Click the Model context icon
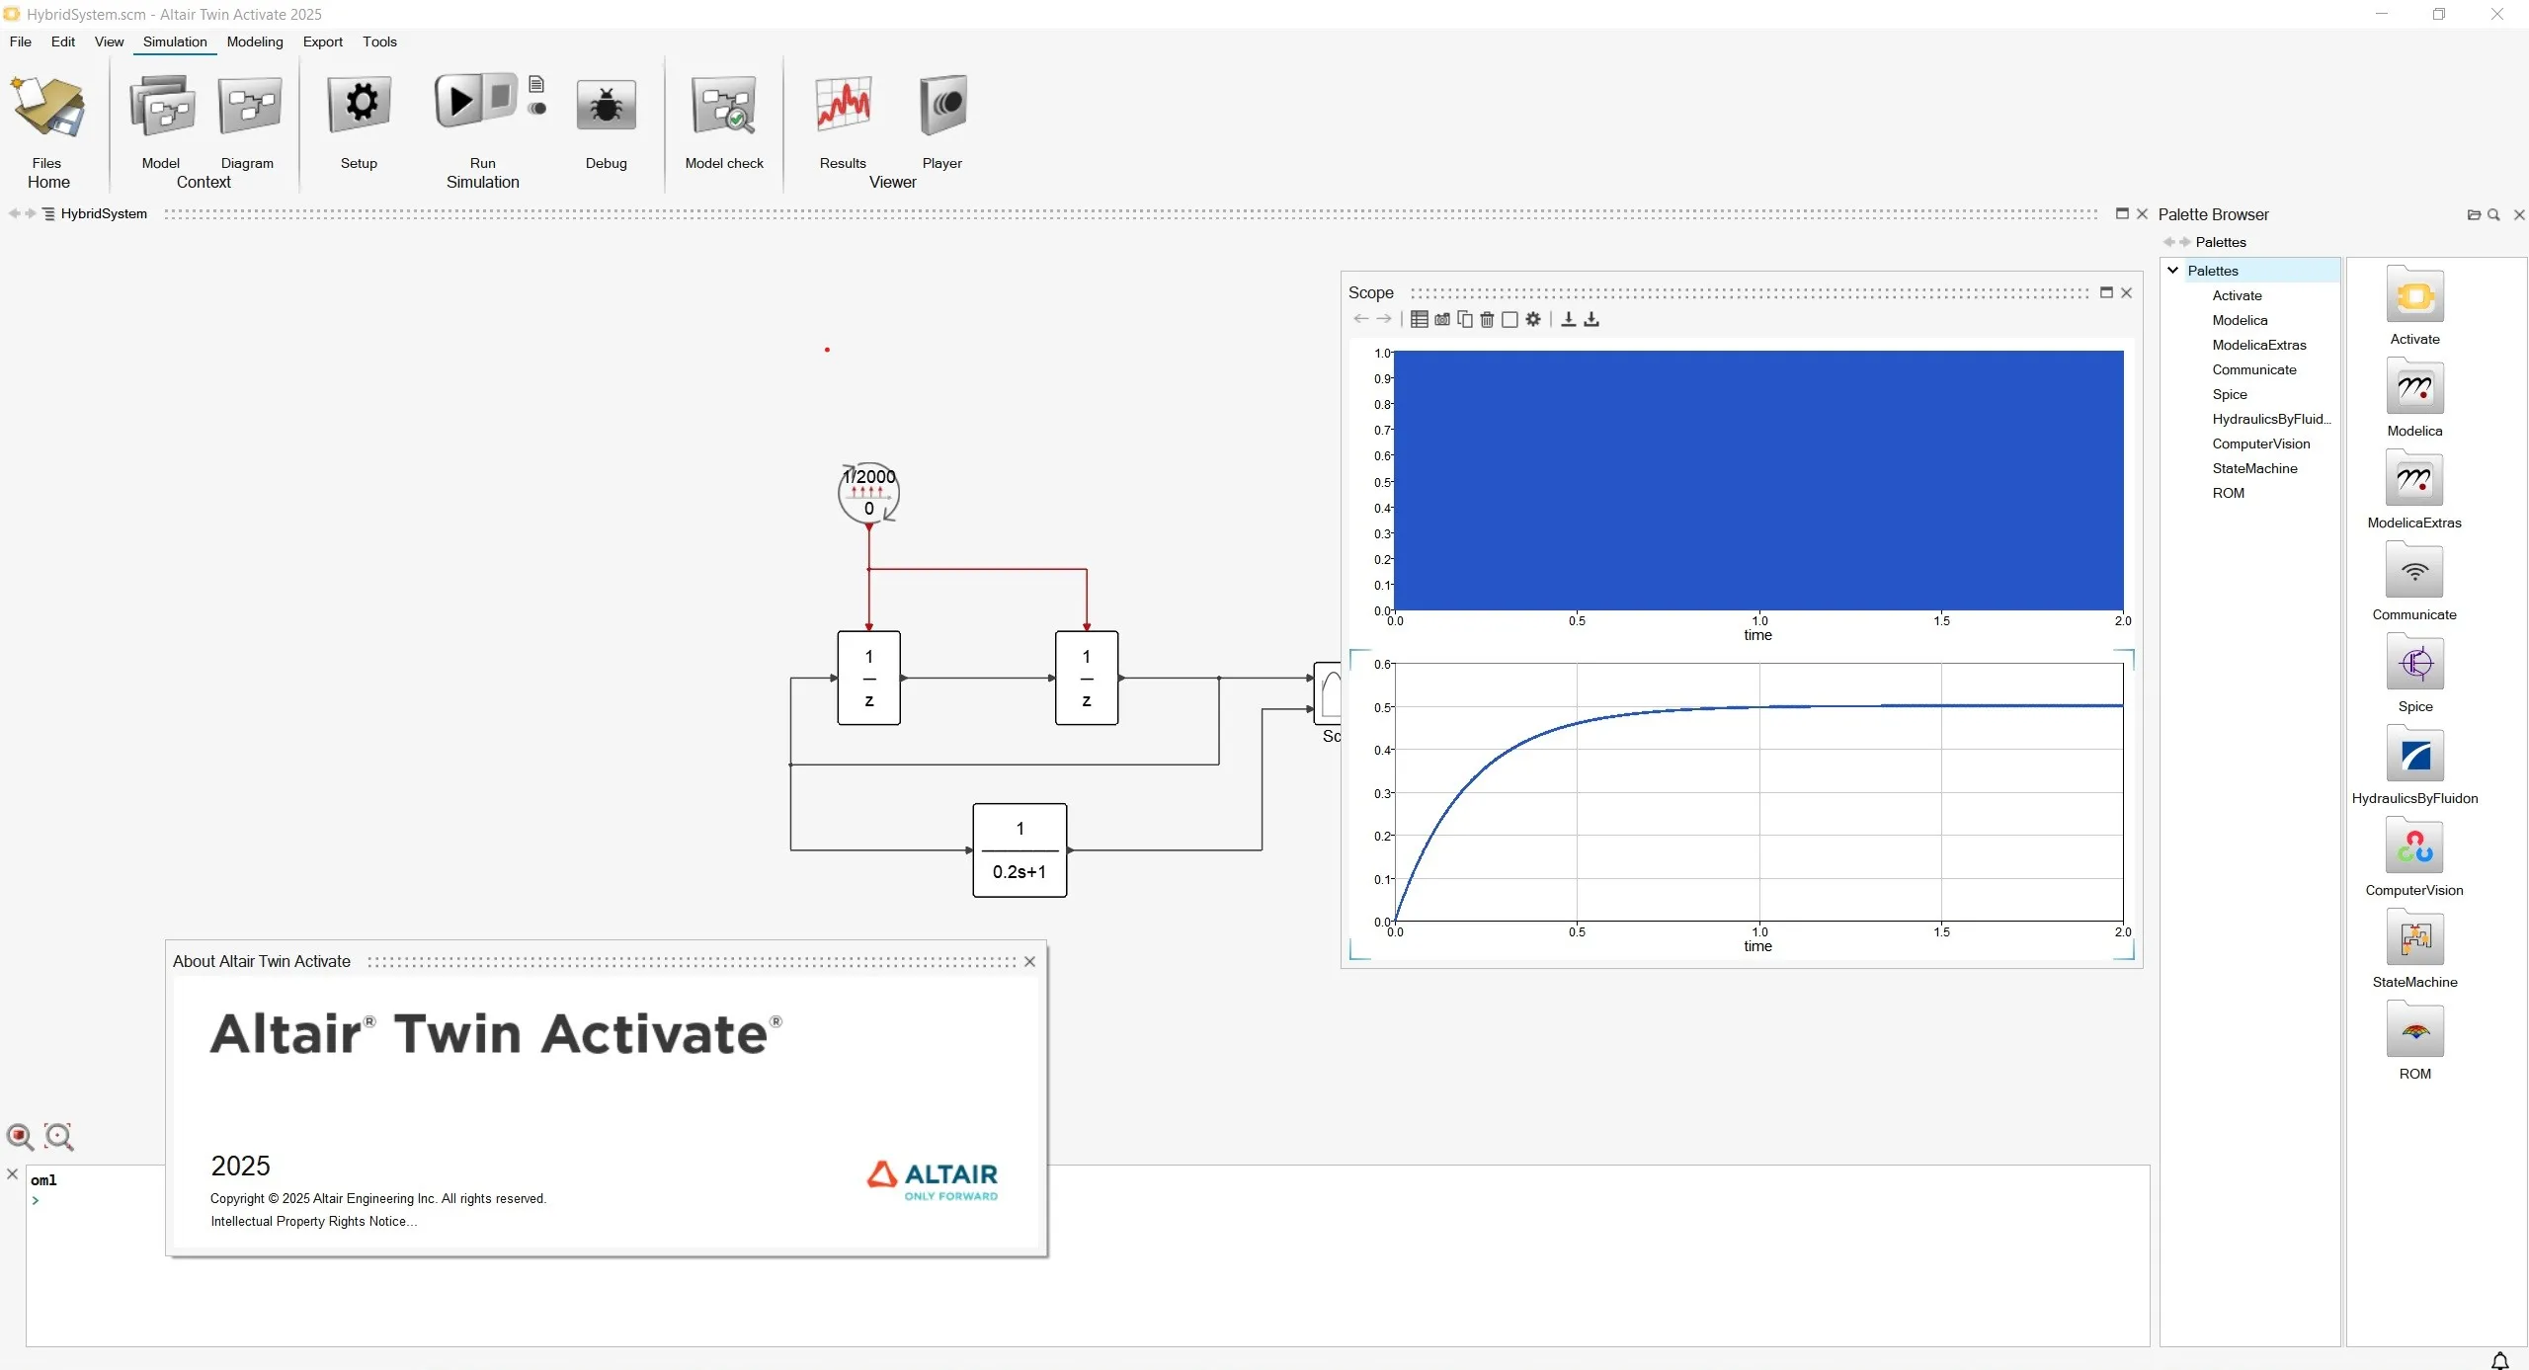This screenshot has height=1370, width=2529. pos(161,107)
